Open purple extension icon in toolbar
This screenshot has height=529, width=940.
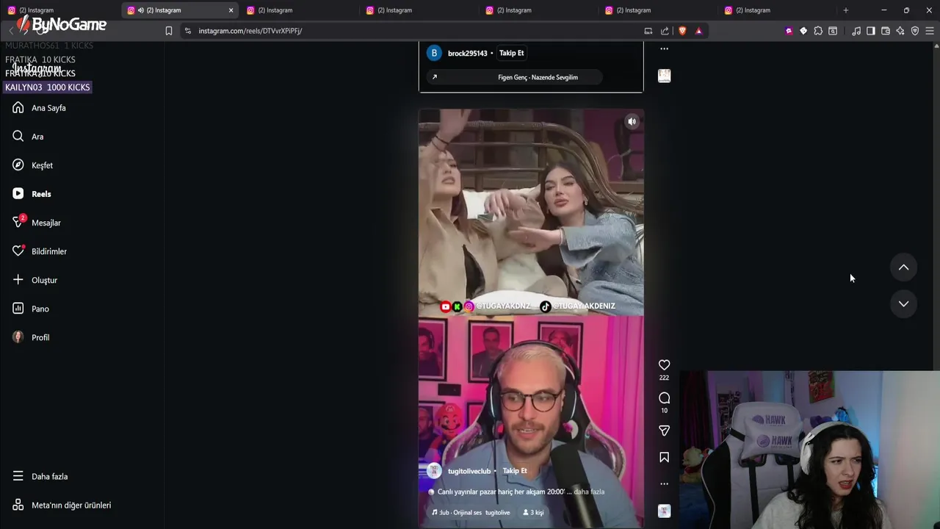point(789,31)
